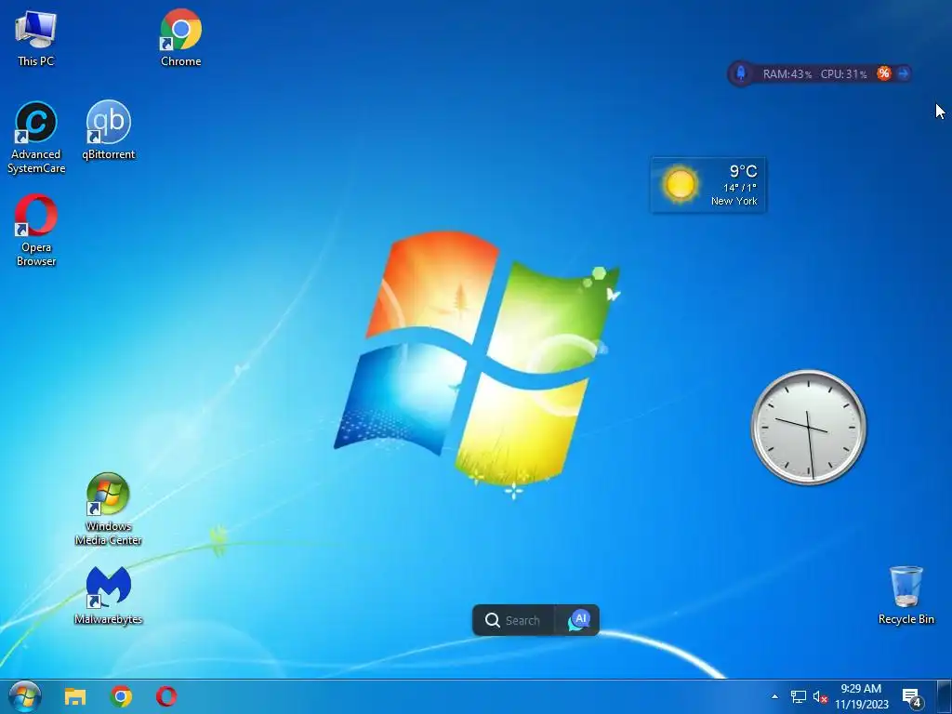Open the network tray icon

click(799, 697)
